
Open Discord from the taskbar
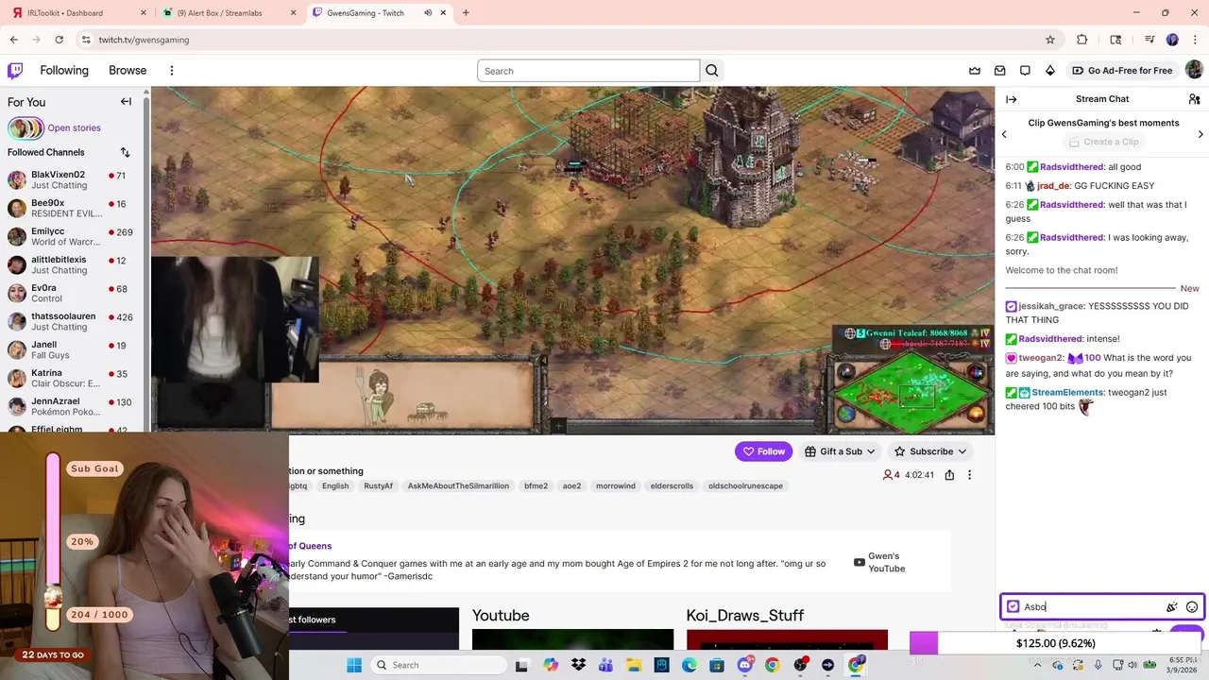tap(744, 665)
